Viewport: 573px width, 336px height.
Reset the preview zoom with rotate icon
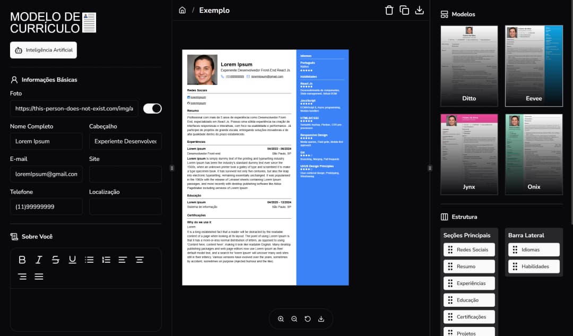click(308, 319)
